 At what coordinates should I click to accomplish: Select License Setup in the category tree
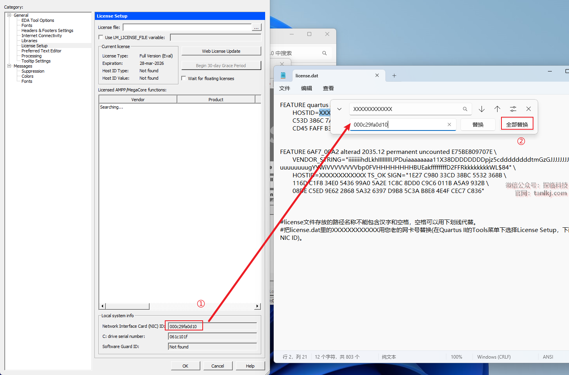[34, 46]
